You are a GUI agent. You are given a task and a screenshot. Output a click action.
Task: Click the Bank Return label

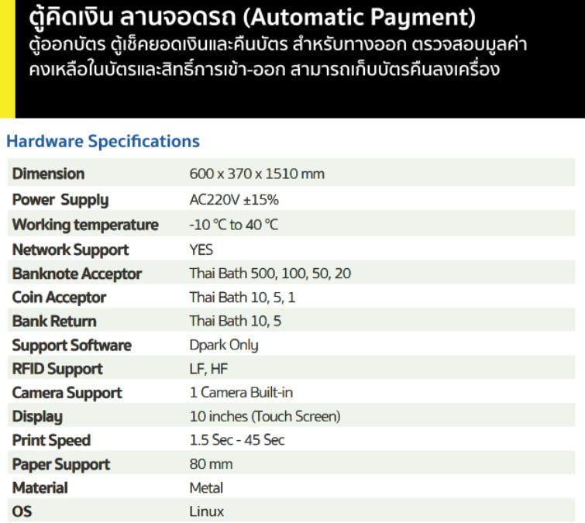[54, 321]
